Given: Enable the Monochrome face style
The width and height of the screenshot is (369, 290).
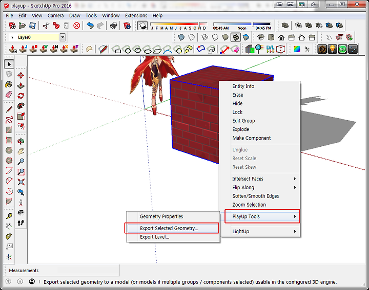Looking at the screenshot, I should [246, 37].
